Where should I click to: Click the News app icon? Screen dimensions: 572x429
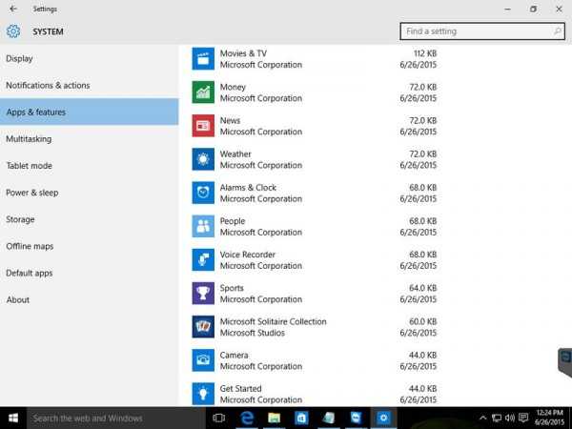[203, 126]
